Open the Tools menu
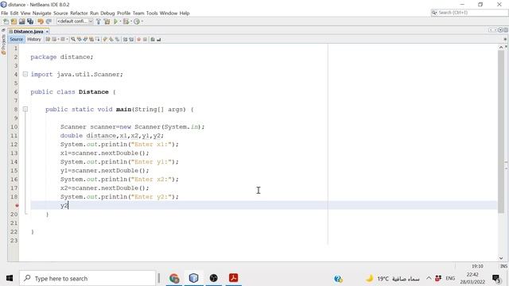Viewport: 509px width, 286px height. coord(152,14)
